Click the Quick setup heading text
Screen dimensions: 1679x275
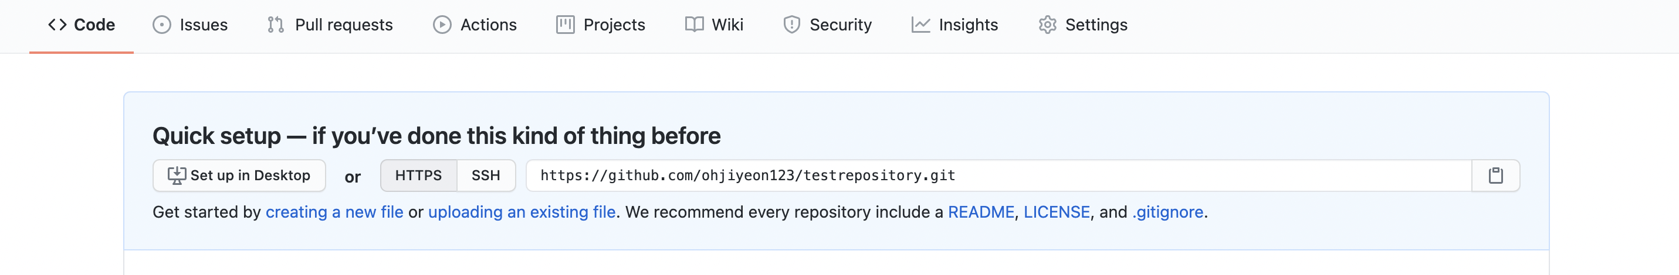pyautogui.click(x=436, y=136)
